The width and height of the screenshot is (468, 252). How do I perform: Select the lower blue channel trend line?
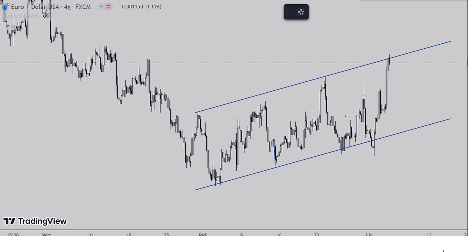[x=323, y=154]
